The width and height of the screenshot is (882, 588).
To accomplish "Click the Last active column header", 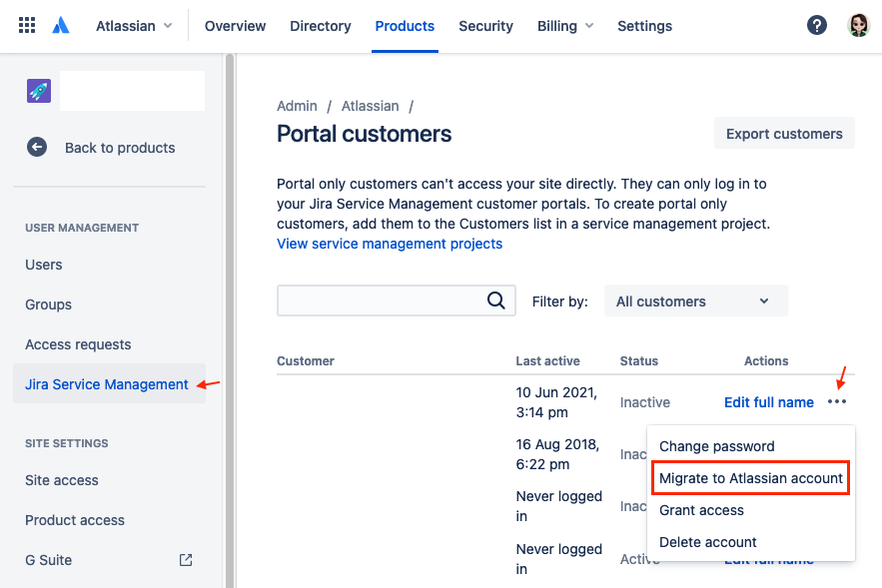I will (547, 361).
